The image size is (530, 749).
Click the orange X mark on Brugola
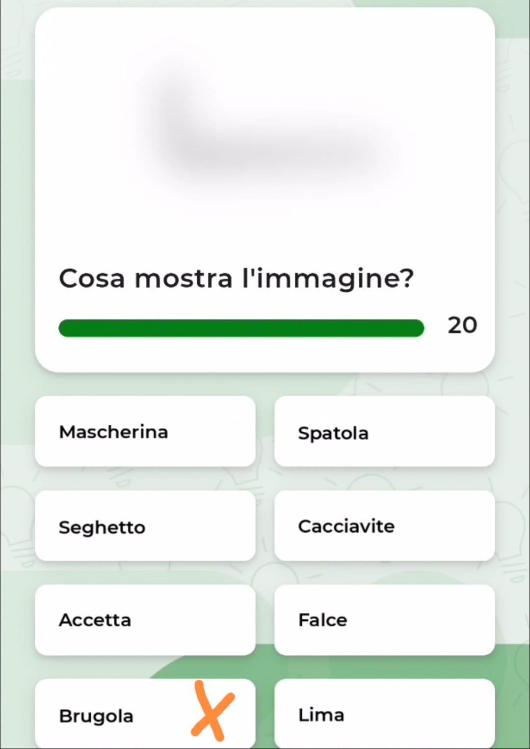(x=212, y=710)
